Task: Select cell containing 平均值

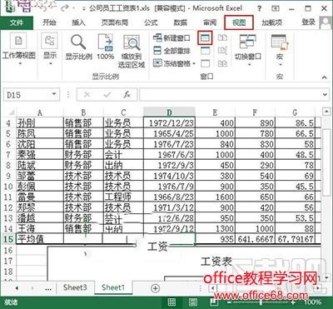Action: (40, 239)
